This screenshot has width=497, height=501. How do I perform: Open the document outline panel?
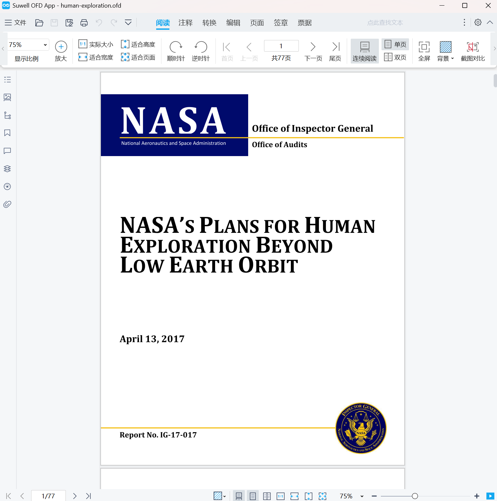7,79
